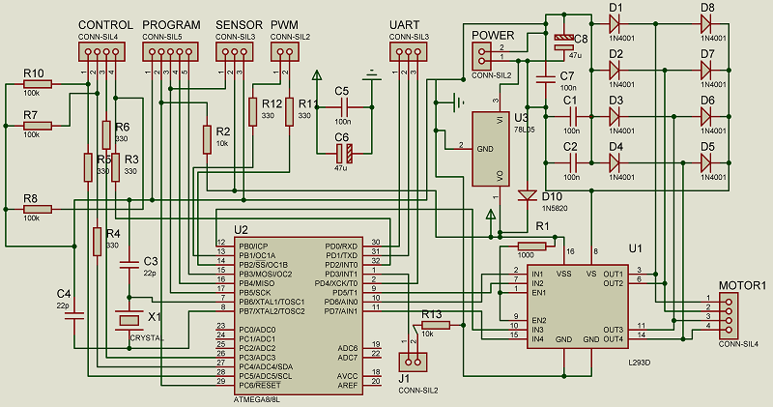The height and width of the screenshot is (407, 773).
Task: Click the "CRYSTAL" value label
Action: [147, 338]
